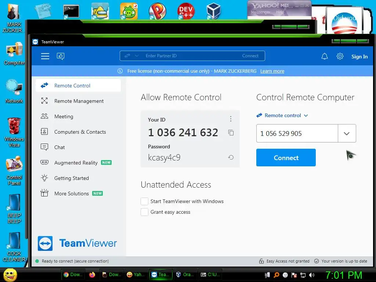Enable Start TeamViewer with Windows
The width and height of the screenshot is (376, 282).
[144, 201]
